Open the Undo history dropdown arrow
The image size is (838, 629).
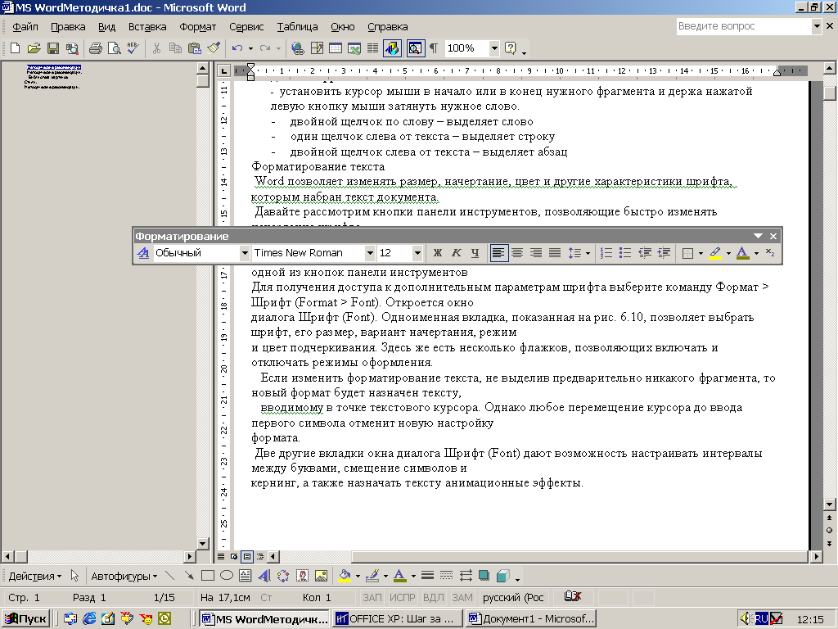pos(250,48)
